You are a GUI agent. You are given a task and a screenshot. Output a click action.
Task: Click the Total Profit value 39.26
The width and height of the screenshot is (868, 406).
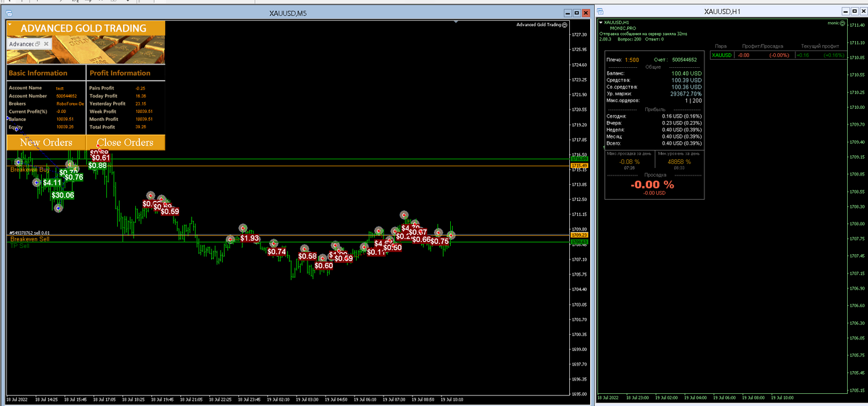click(x=141, y=127)
